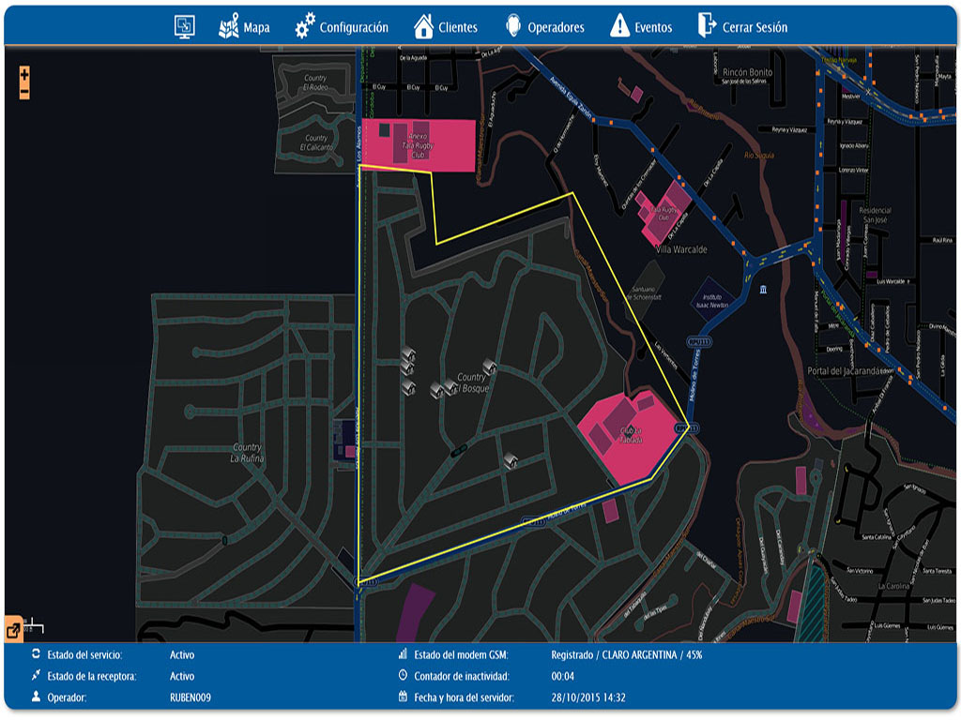Click the orange pop-out icon at map corner

pos(14,630)
